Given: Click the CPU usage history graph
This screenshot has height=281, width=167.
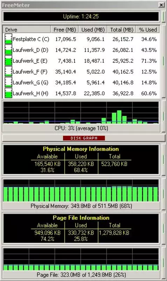Looking at the screenshot, I should point(81,113).
